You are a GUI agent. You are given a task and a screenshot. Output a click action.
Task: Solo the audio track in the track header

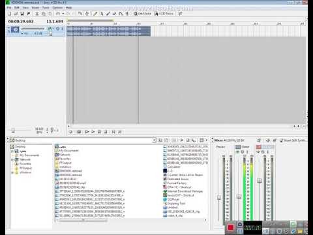pyautogui.click(x=62, y=29)
